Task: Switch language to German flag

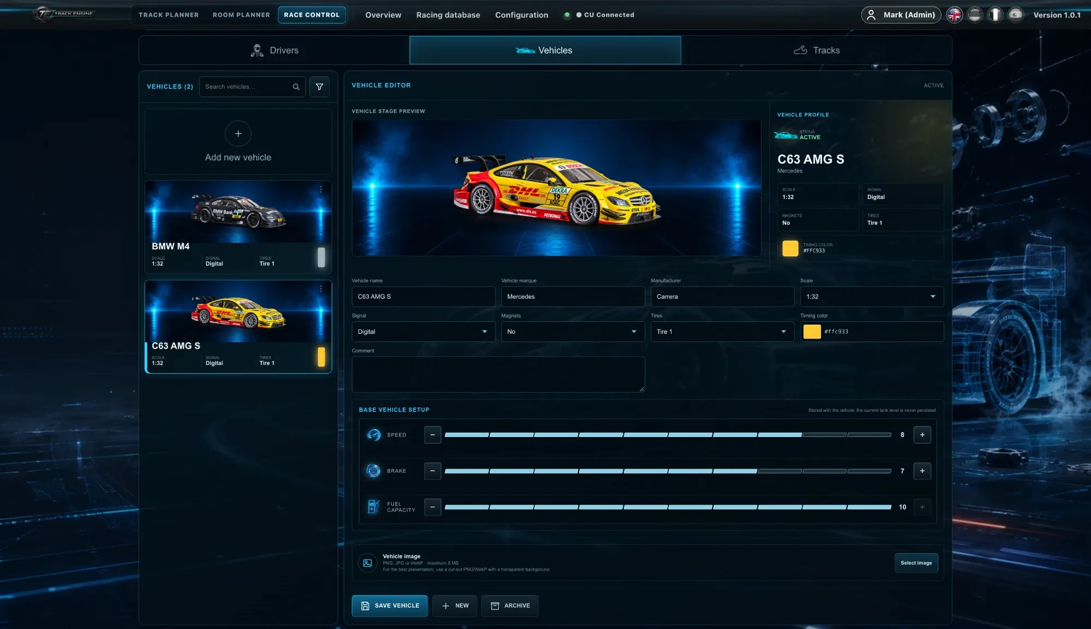Action: click(x=975, y=15)
